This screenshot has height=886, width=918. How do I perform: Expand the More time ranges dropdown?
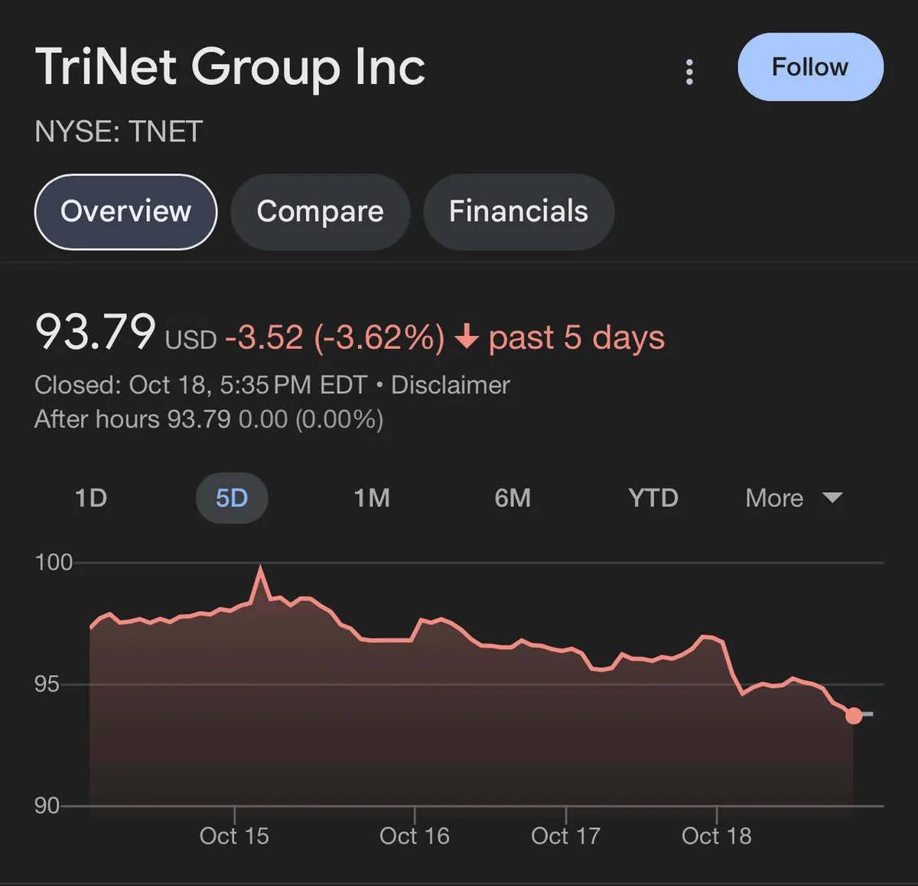(774, 498)
